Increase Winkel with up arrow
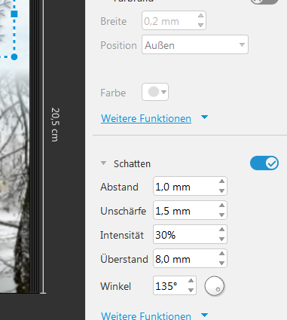This screenshot has height=320, width=287. click(191, 281)
